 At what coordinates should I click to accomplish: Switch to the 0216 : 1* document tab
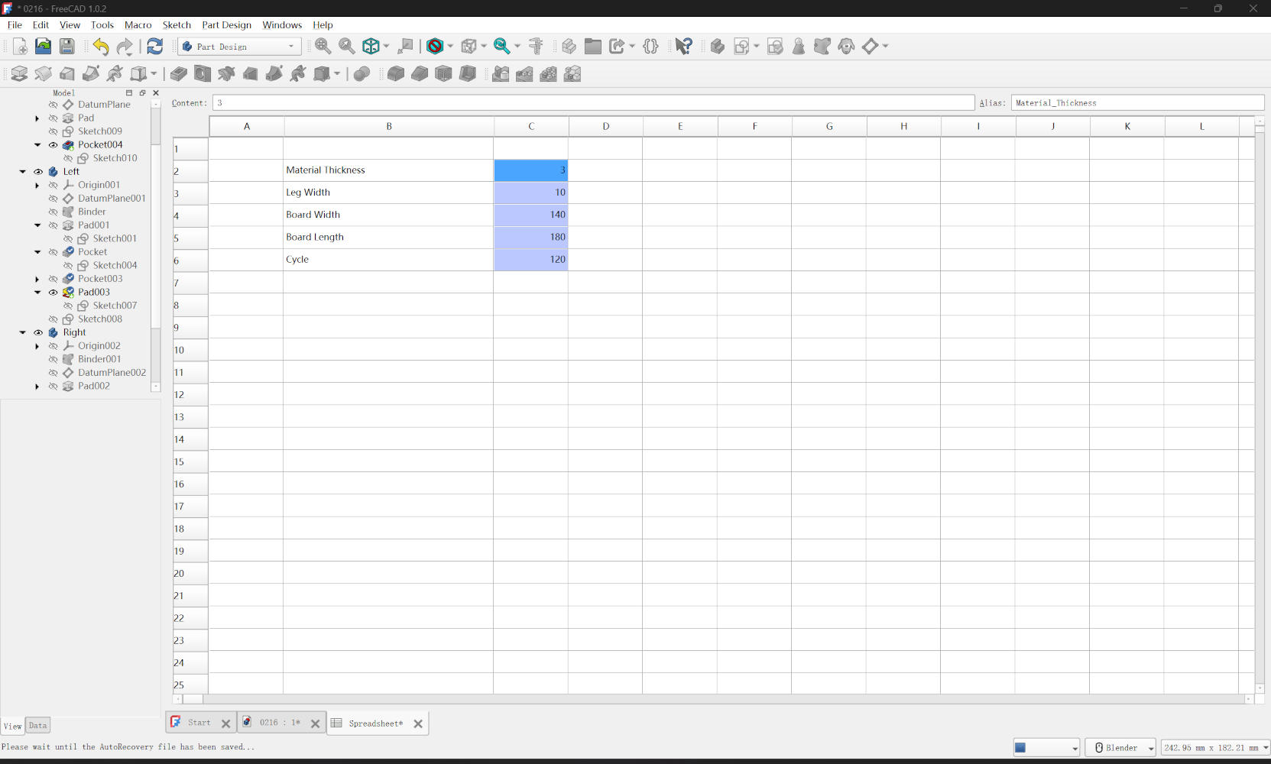click(279, 723)
